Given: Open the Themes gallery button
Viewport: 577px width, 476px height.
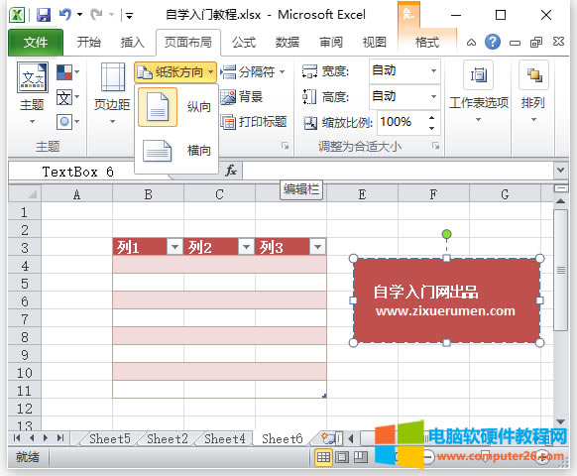Looking at the screenshot, I should click(x=33, y=93).
